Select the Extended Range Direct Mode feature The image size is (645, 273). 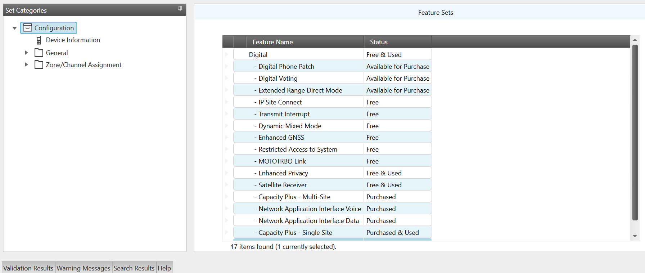pos(333,90)
